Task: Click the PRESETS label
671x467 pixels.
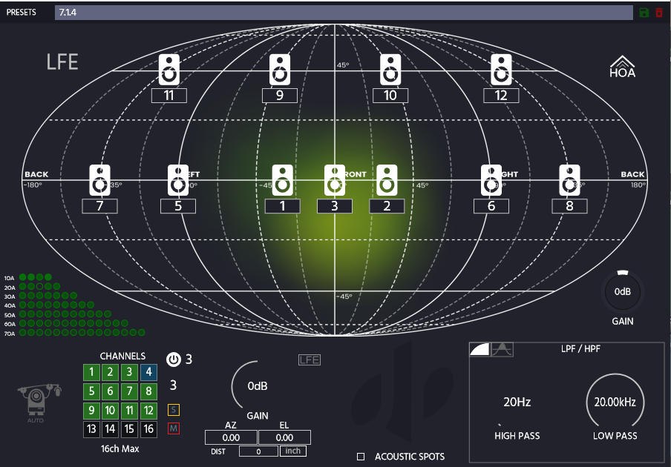Action: tap(22, 13)
